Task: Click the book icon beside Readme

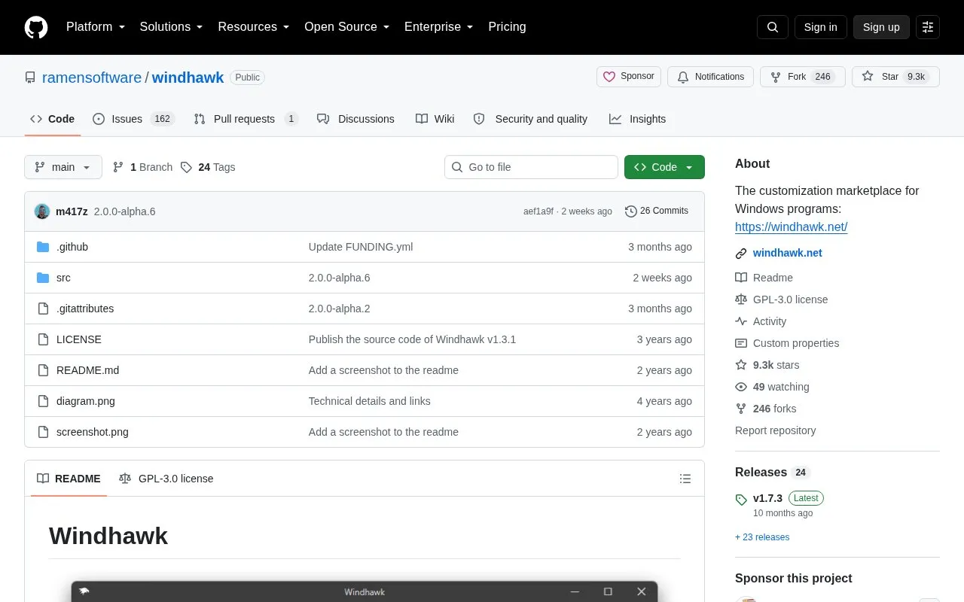Action: coord(741,278)
